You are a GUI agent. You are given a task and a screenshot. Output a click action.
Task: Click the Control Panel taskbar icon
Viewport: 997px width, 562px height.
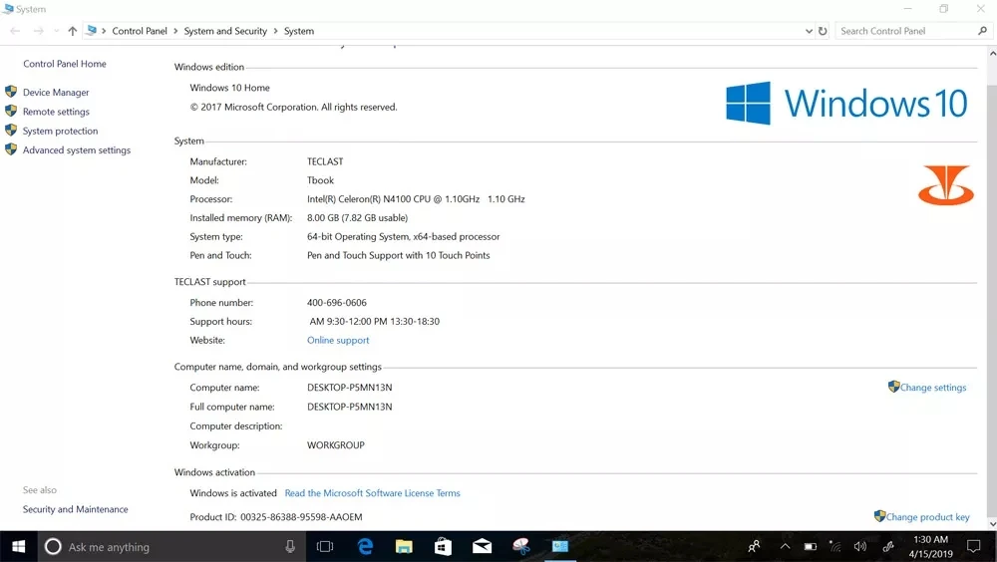pyautogui.click(x=560, y=547)
